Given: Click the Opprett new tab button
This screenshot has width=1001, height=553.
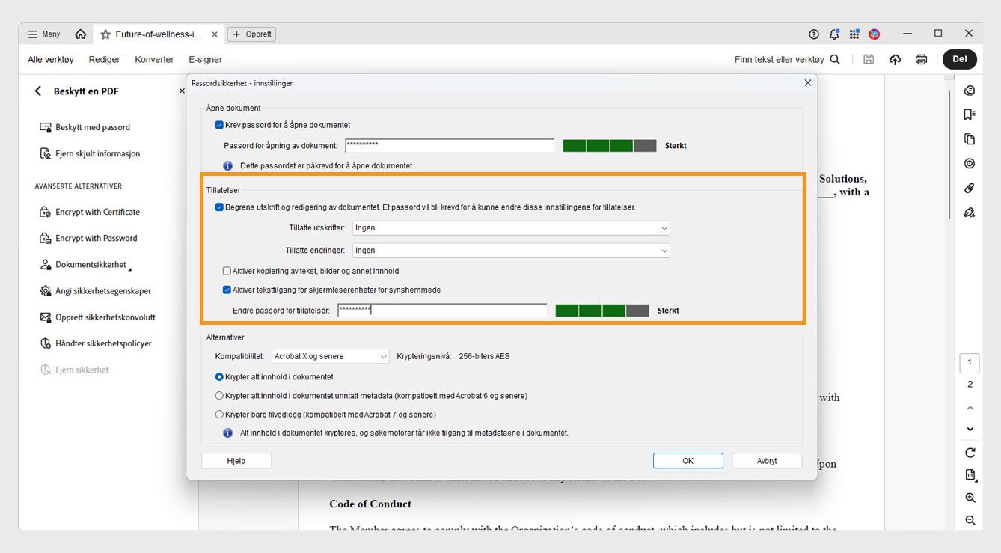Looking at the screenshot, I should coord(251,34).
